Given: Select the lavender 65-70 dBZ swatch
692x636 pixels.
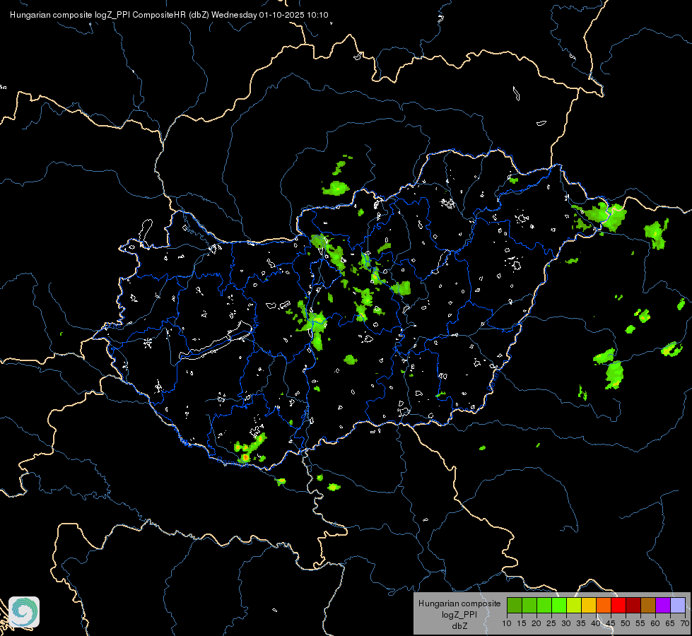Looking at the screenshot, I should [678, 605].
